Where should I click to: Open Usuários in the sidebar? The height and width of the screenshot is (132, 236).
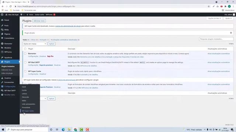7,78
